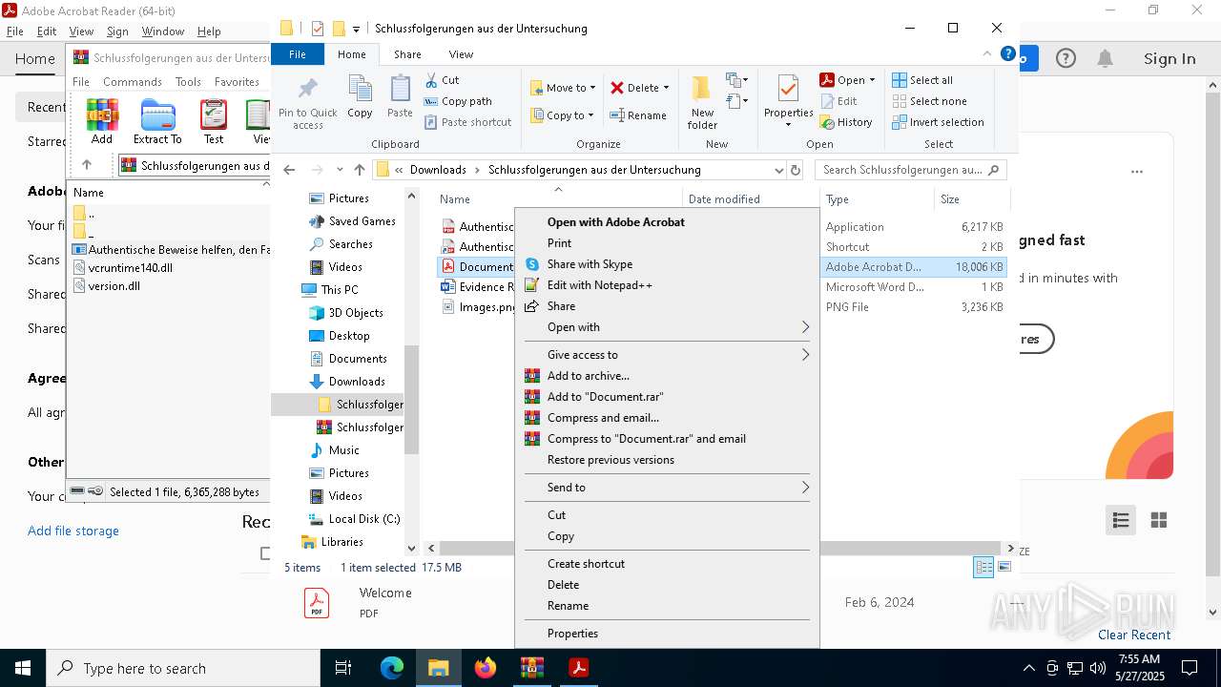Click Explorer Help question mark icon
The width and height of the screenshot is (1221, 687).
pos(1007,54)
